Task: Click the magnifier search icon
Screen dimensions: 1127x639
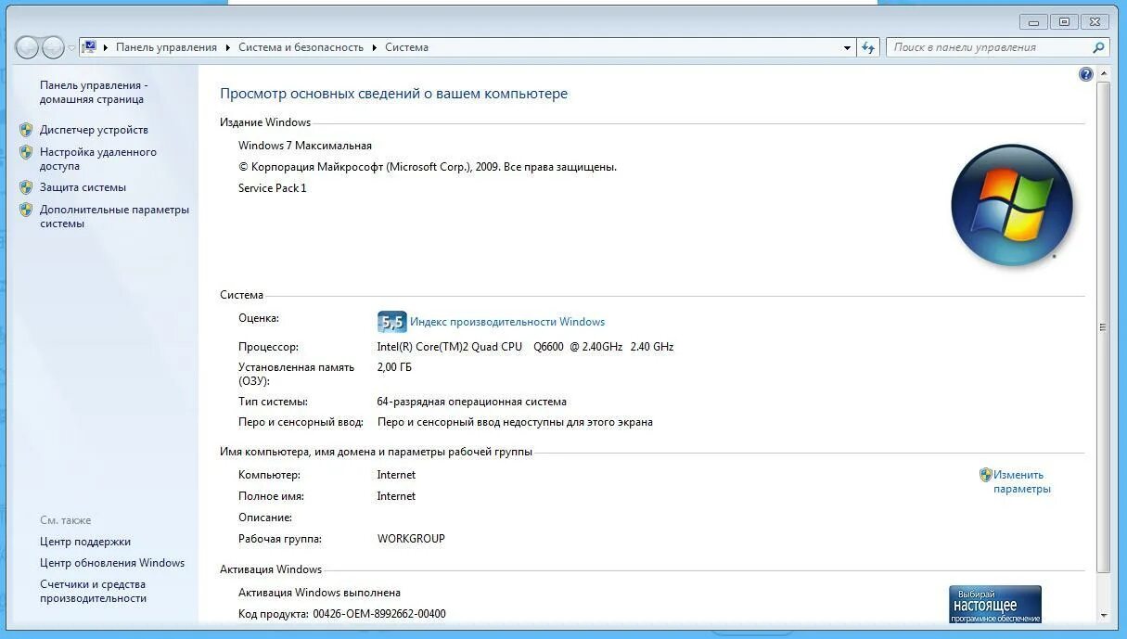Action: (x=1099, y=47)
